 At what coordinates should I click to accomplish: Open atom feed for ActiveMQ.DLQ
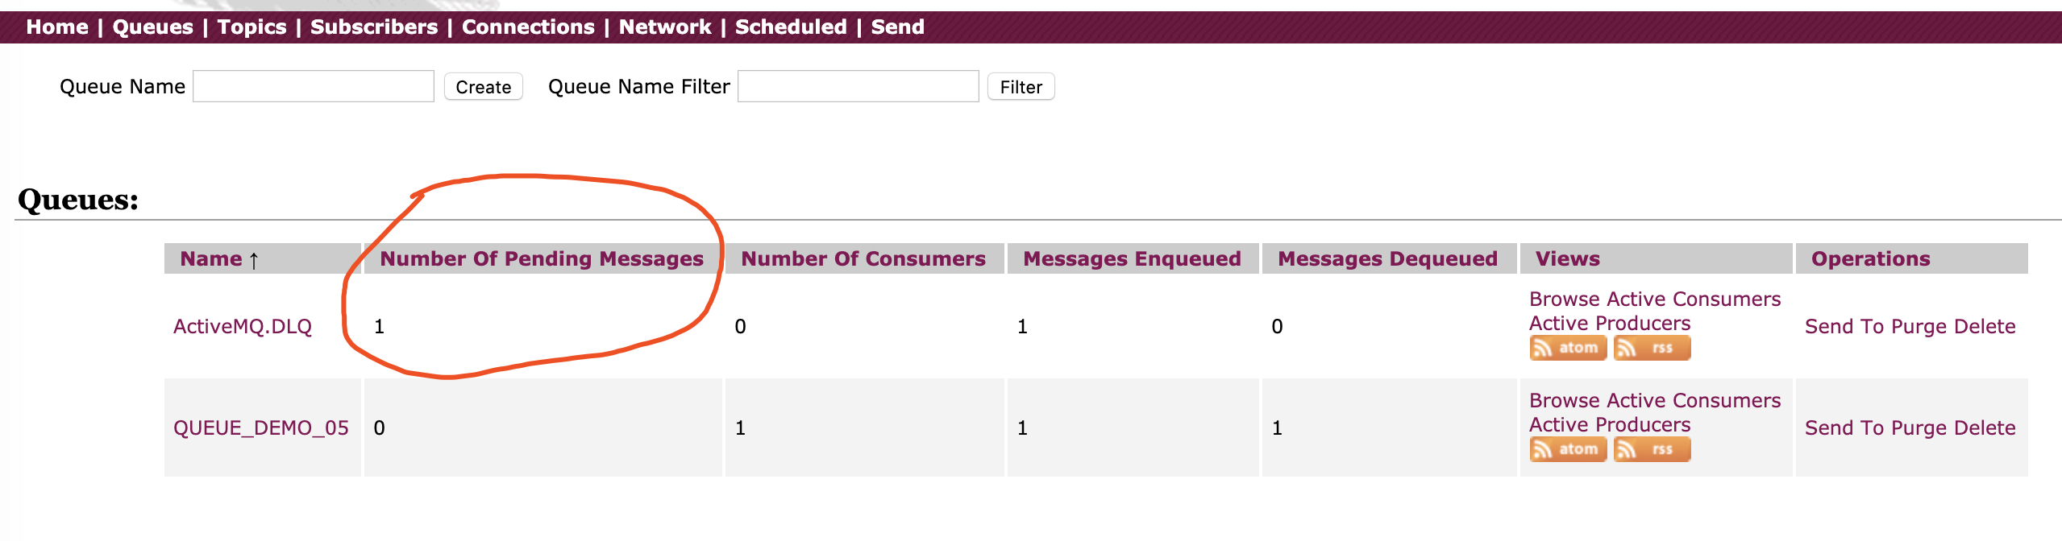pos(1568,348)
